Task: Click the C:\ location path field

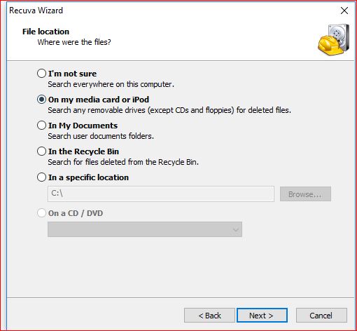Action: pyautogui.click(x=161, y=194)
